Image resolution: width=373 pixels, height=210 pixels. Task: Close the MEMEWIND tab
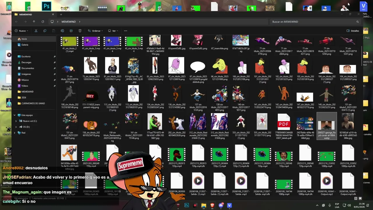[x=53, y=14]
